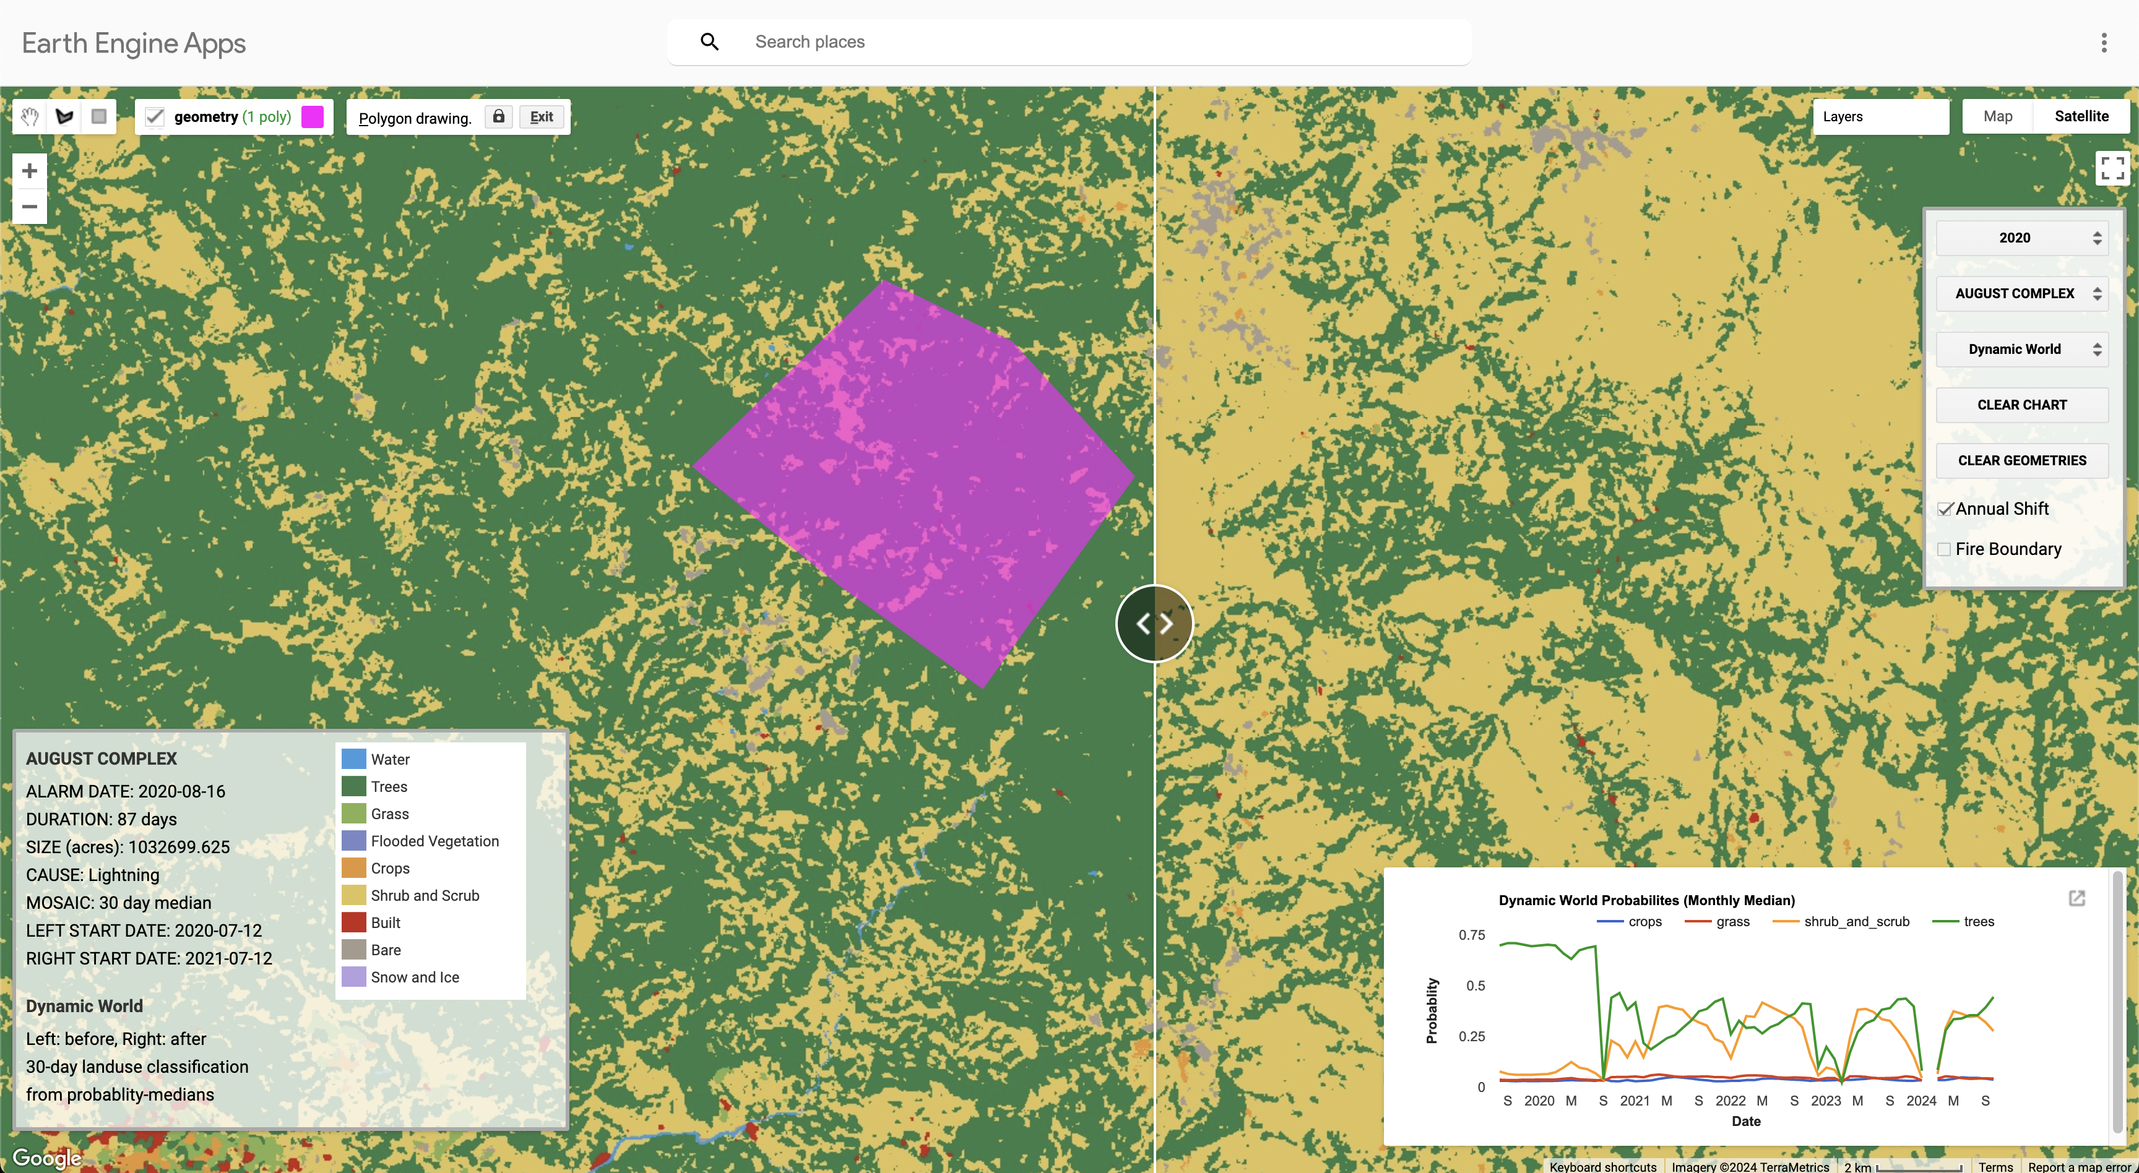
Task: Click the Flooded Vegetation legend label
Action: [435, 841]
